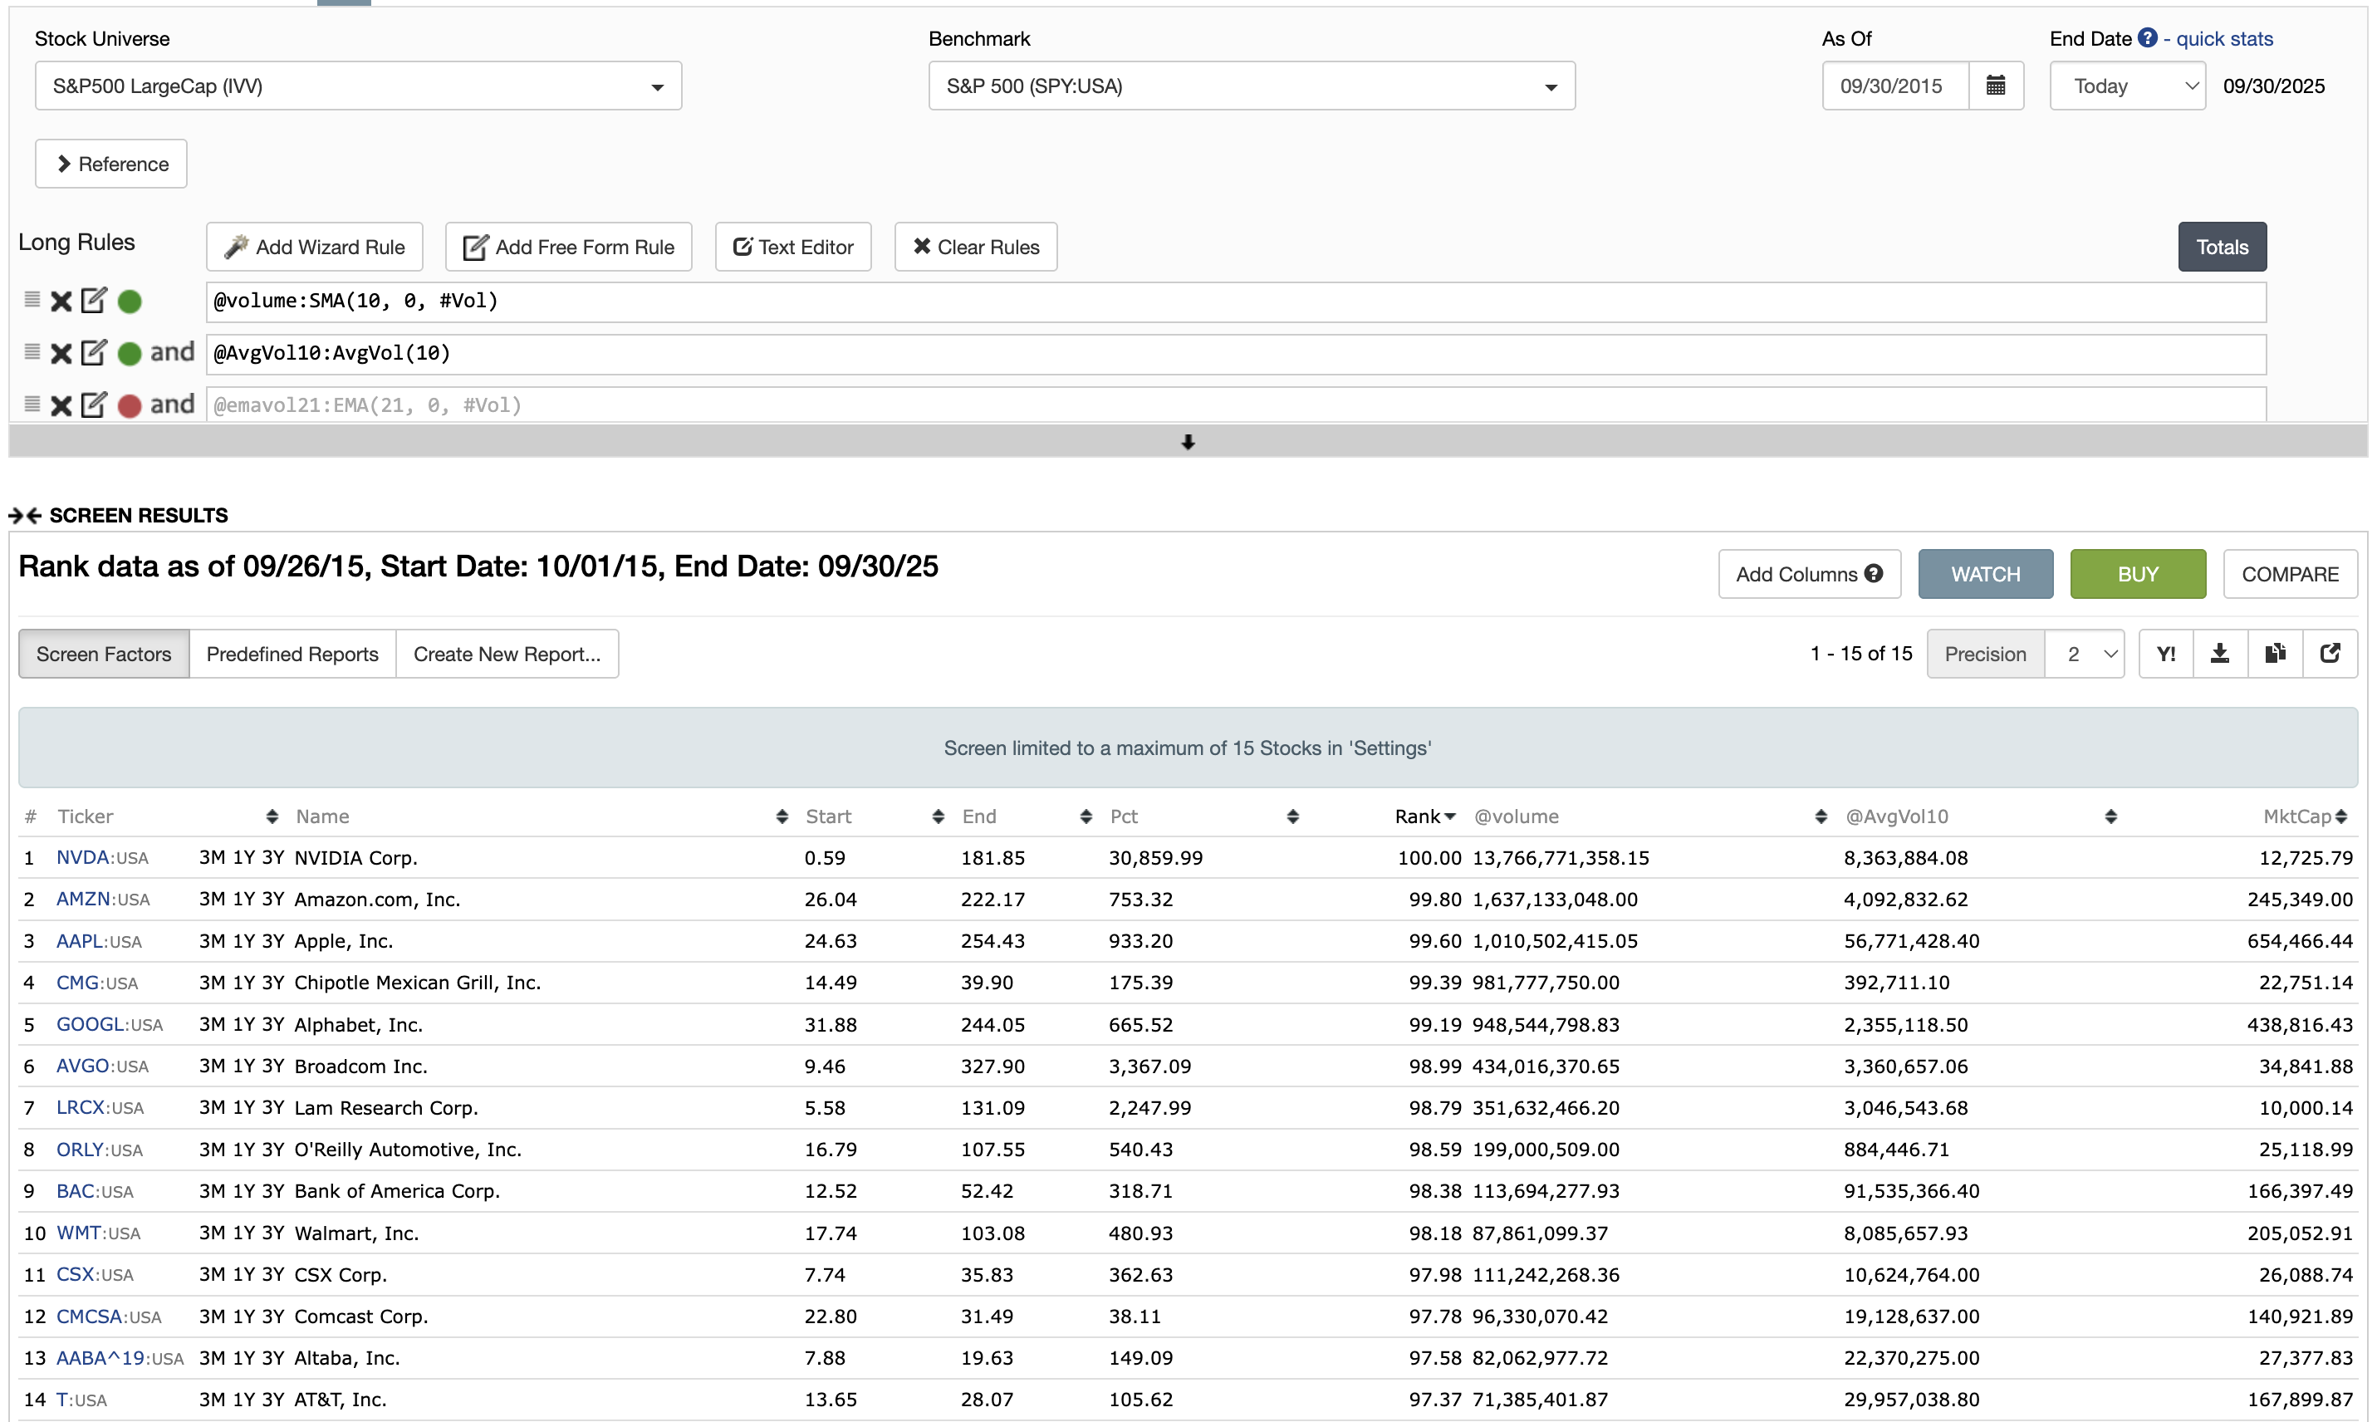The image size is (2377, 1422).
Task: Switch to Predefined Reports tab
Action: (x=292, y=654)
